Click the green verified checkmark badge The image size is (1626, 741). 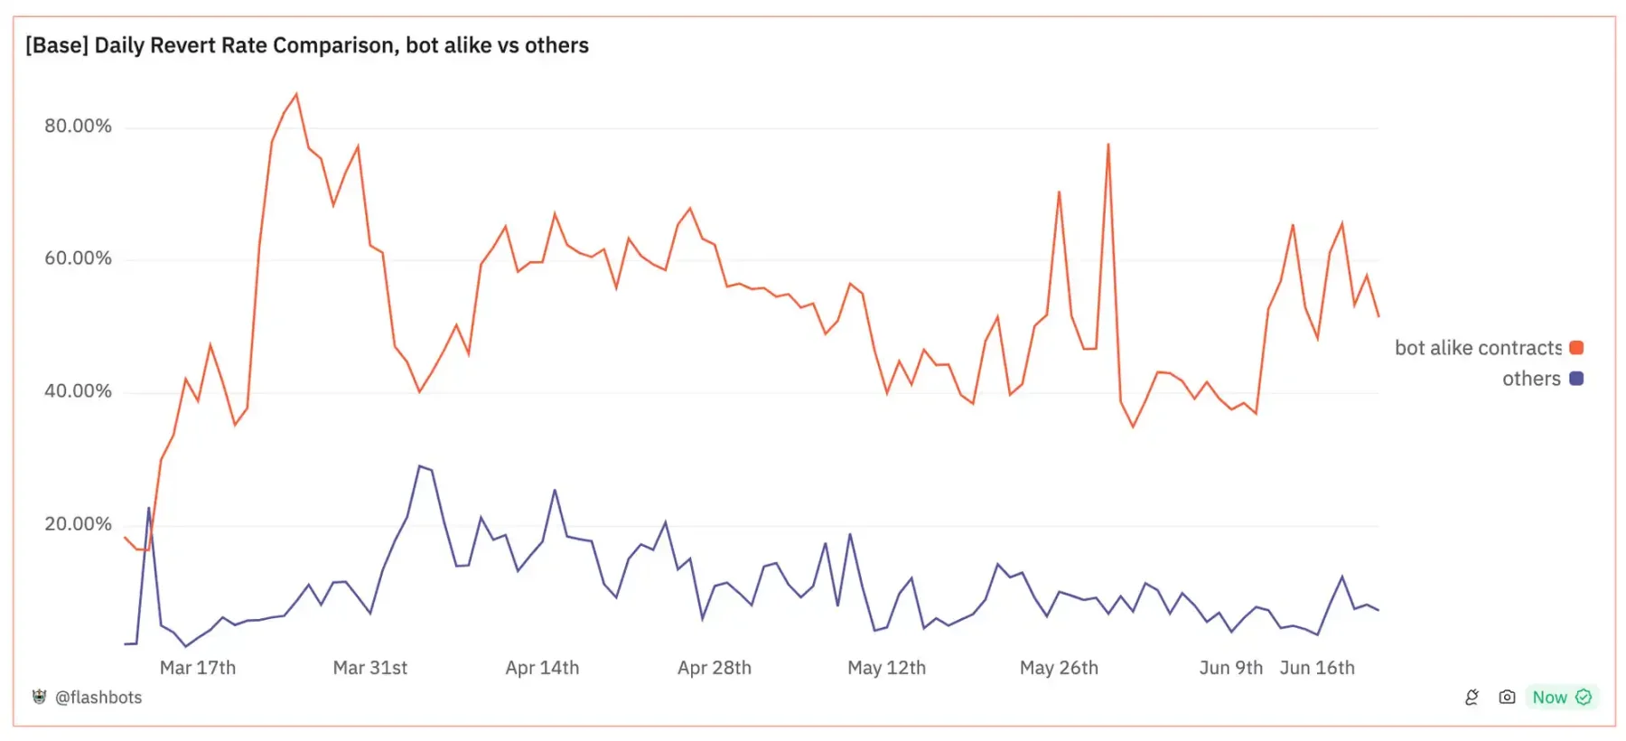click(x=1584, y=697)
